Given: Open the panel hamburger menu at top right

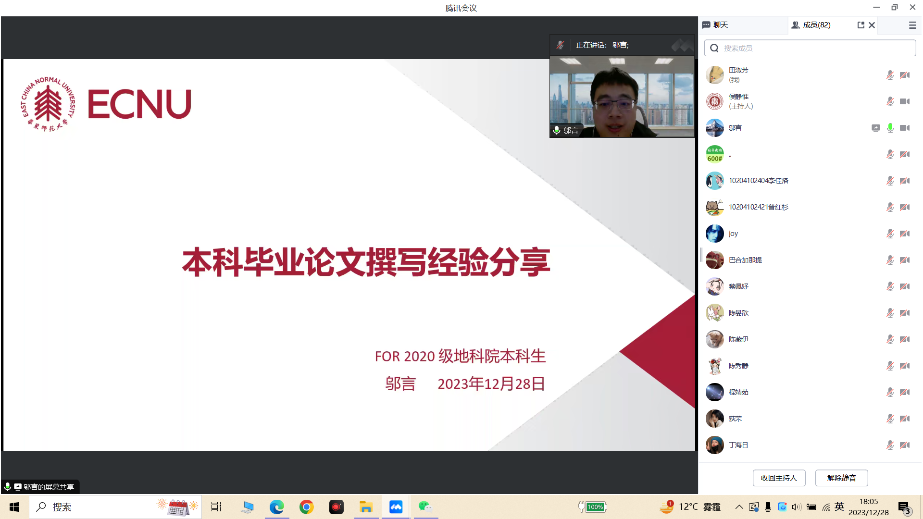Looking at the screenshot, I should tap(912, 25).
